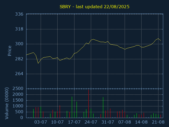Viewport: 169px width, 127px height.
Task: Click the tallest red volume bar near 24-07
Action: tap(89, 104)
